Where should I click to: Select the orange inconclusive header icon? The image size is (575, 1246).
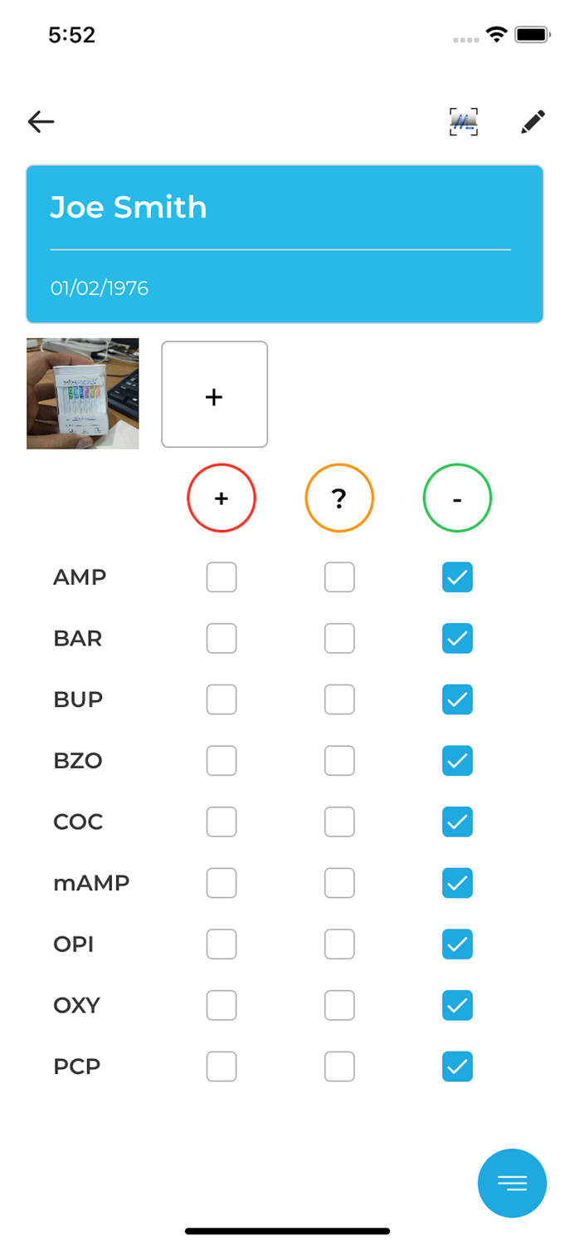[339, 498]
